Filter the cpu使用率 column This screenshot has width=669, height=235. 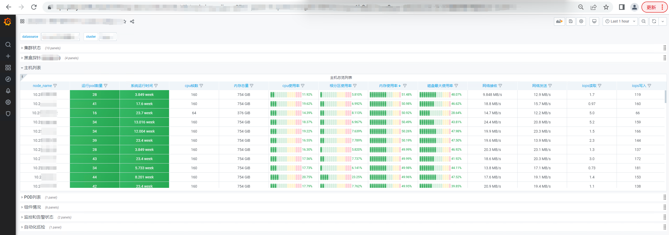click(x=303, y=86)
